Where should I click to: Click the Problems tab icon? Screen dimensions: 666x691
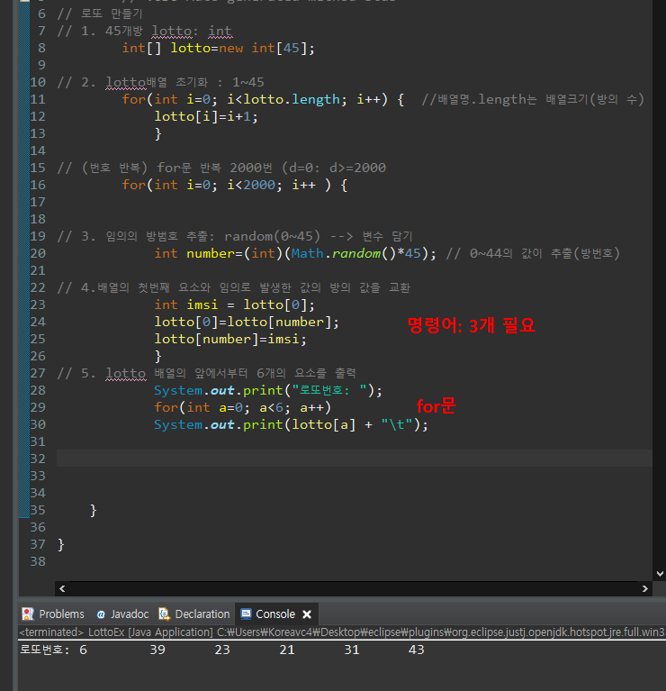click(x=28, y=614)
